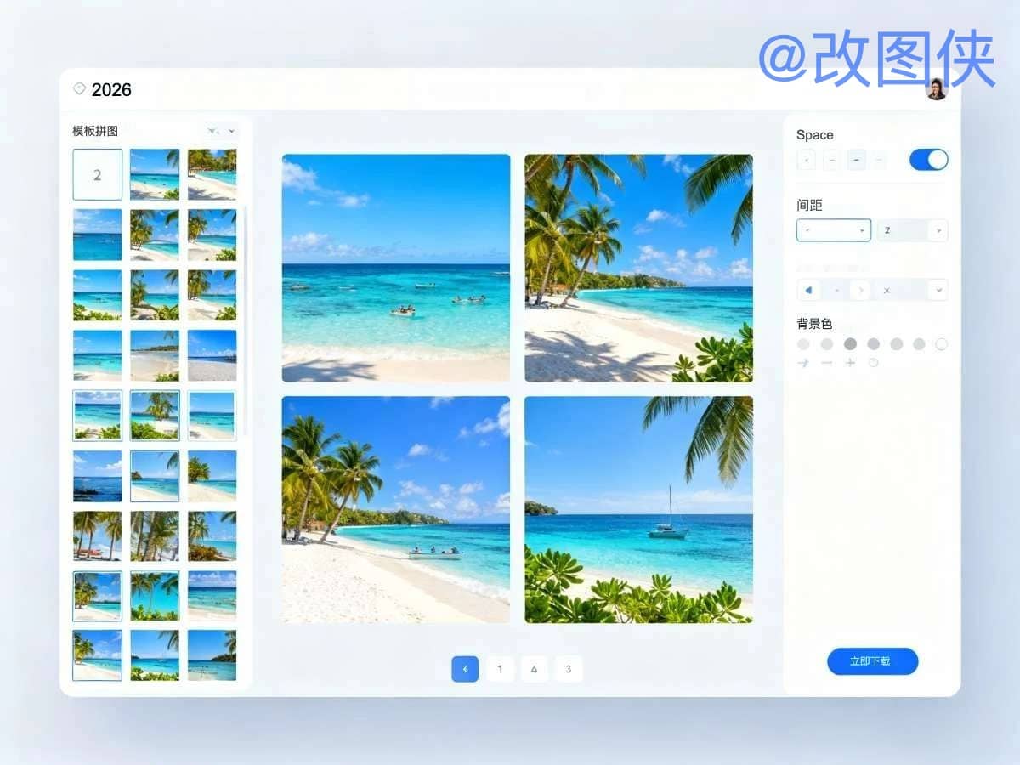
Task: Switch to page 3 in the pagination bar
Action: pyautogui.click(x=568, y=669)
